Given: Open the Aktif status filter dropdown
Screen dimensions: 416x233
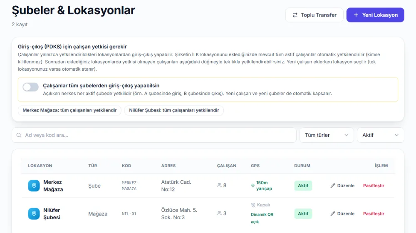Looking at the screenshot, I should (x=381, y=135).
